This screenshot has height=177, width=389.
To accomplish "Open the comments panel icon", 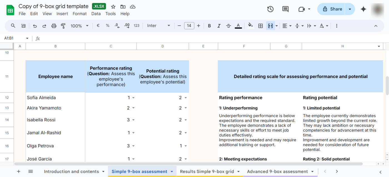I will [285, 9].
